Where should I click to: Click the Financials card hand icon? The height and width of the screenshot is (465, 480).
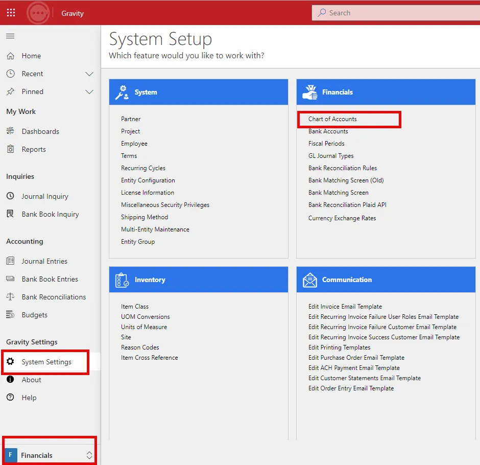[x=310, y=92]
